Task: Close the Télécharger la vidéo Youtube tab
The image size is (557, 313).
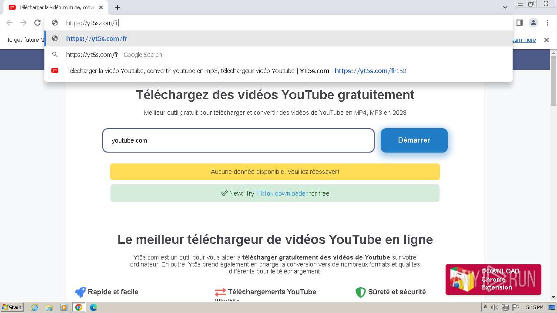Action: [101, 7]
